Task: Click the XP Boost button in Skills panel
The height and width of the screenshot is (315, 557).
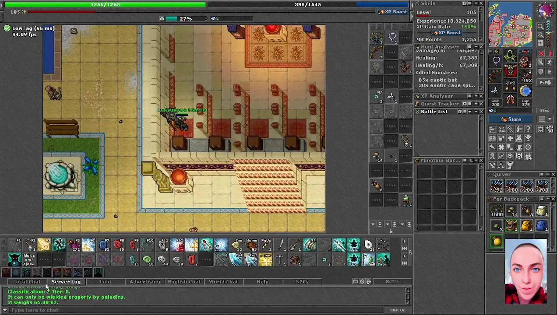Action: (447, 33)
